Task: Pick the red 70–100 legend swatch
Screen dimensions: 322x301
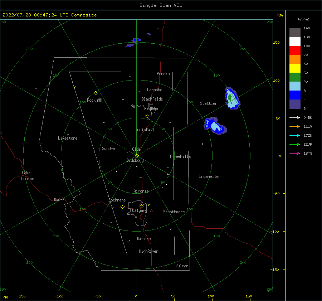Action: click(295, 50)
